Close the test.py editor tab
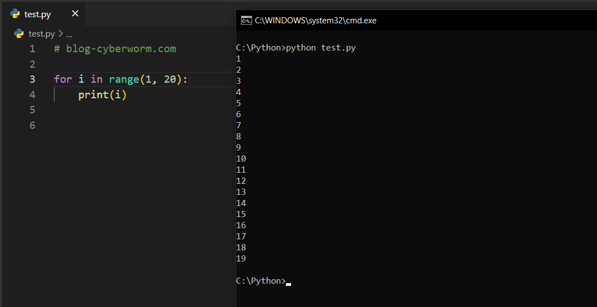The width and height of the screenshot is (597, 307). [75, 14]
